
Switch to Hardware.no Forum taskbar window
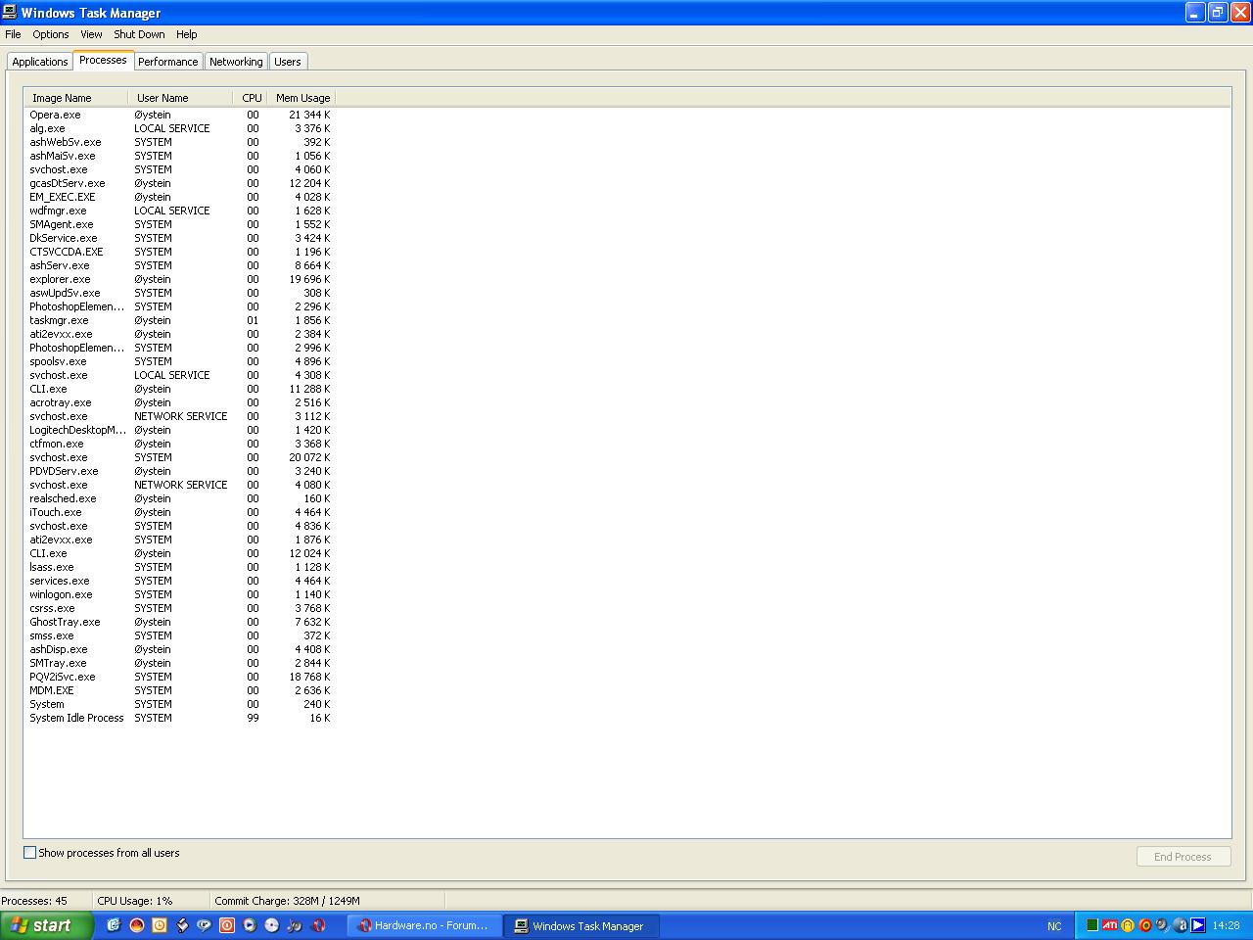[425, 925]
